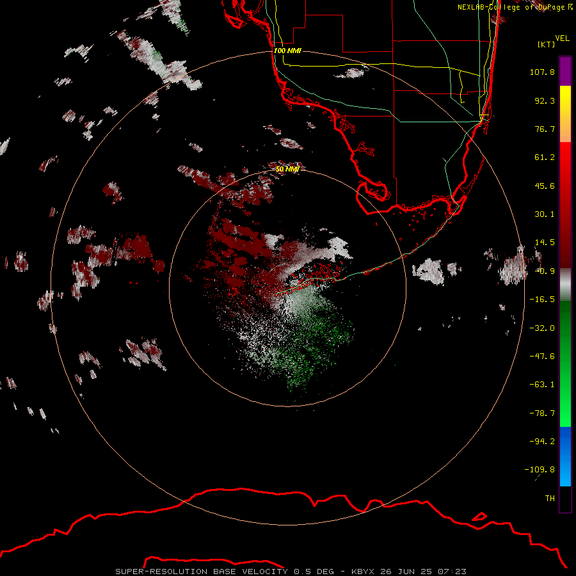
Task: Click the 30.1 value on velocity scale
Action: 545,214
